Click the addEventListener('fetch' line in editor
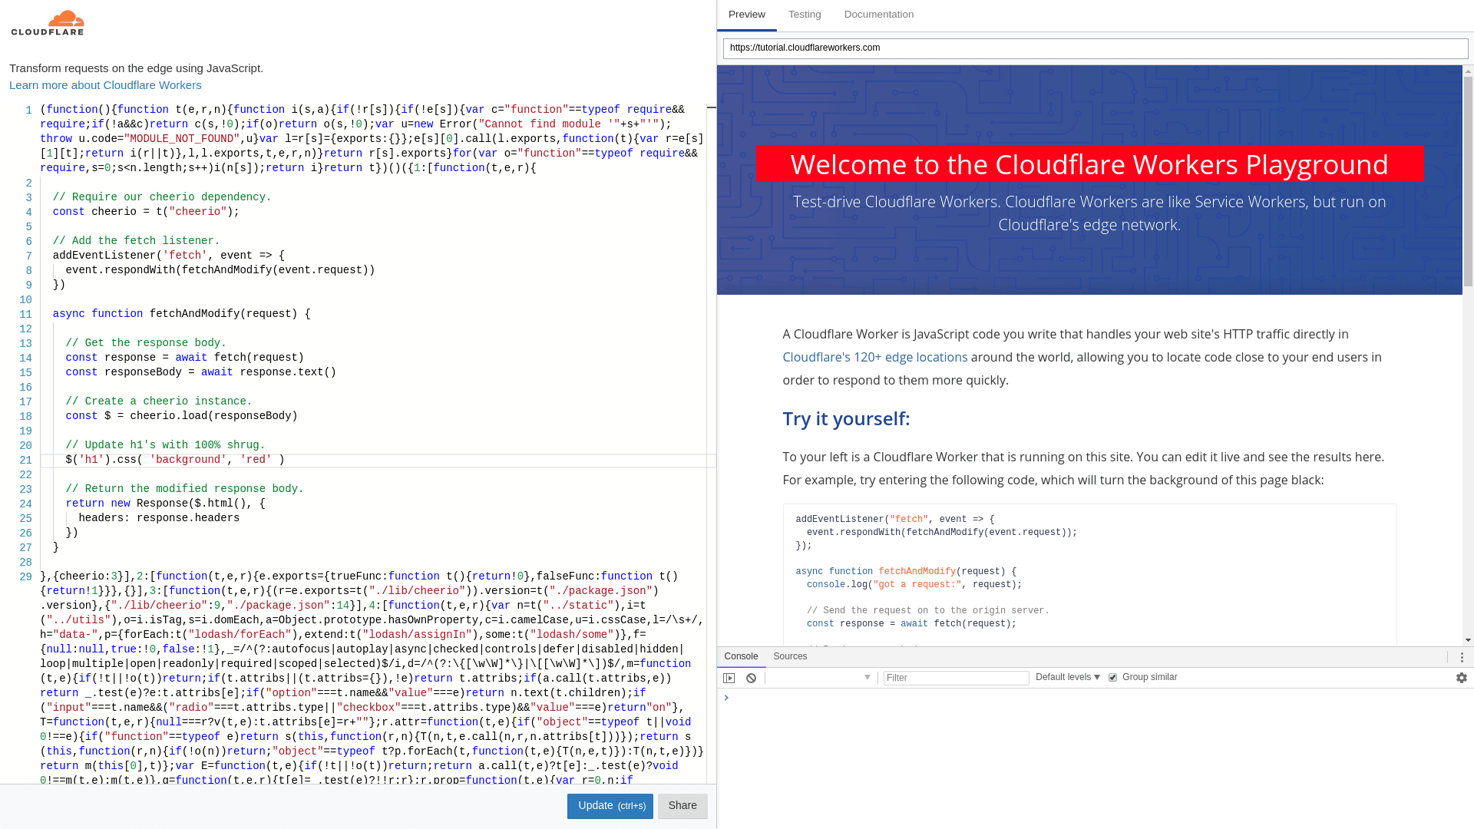This screenshot has width=1474, height=829. (x=168, y=256)
